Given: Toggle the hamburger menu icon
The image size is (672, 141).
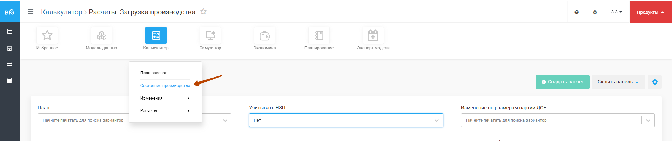Looking at the screenshot, I should [31, 12].
